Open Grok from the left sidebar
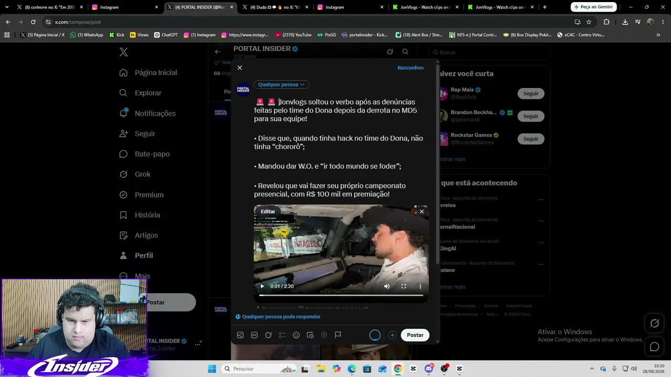Image resolution: width=671 pixels, height=377 pixels. click(135, 174)
